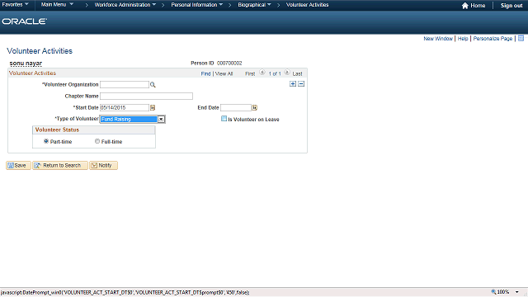This screenshot has height=297, width=528.
Task: Check Is Volunteer on Leave checkbox
Action: 224,119
